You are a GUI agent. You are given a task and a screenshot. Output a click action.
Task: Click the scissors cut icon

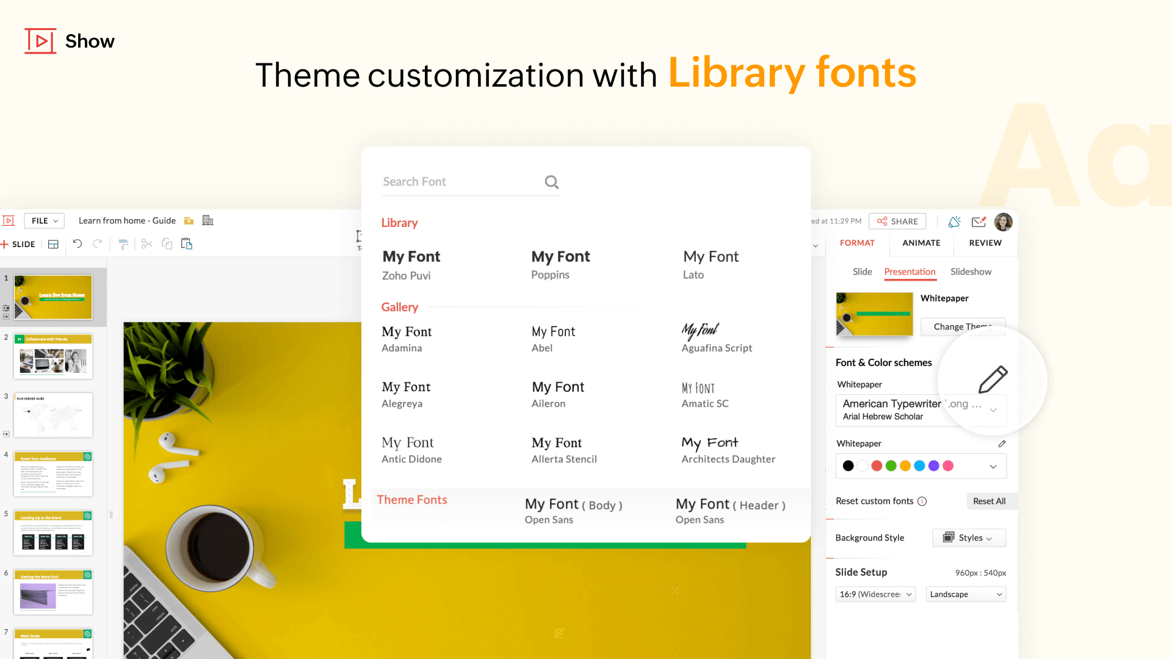coord(146,244)
